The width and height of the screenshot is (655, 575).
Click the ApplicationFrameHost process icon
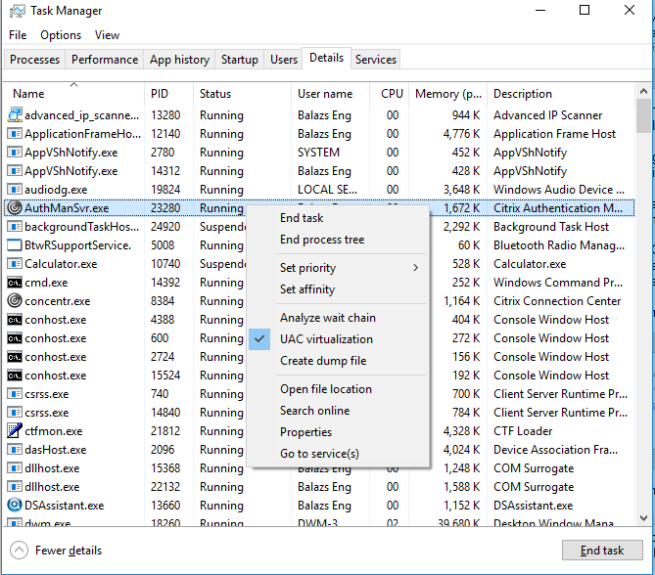[15, 134]
